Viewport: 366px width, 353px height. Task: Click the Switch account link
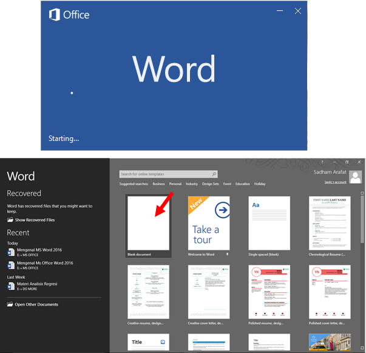click(x=336, y=182)
